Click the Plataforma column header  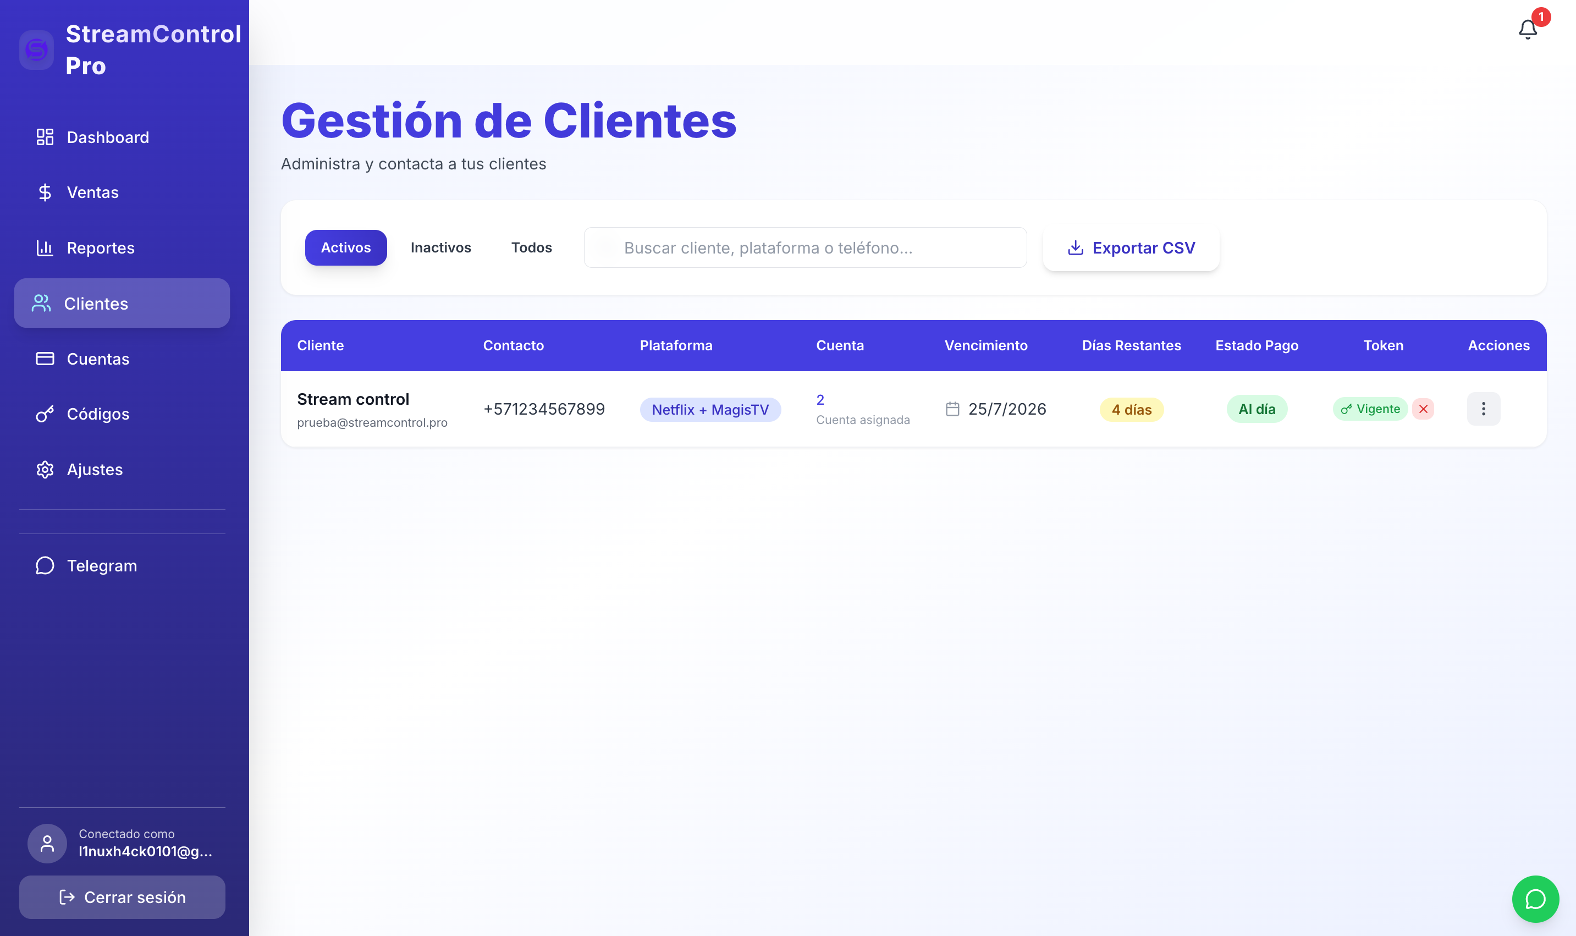click(x=676, y=346)
